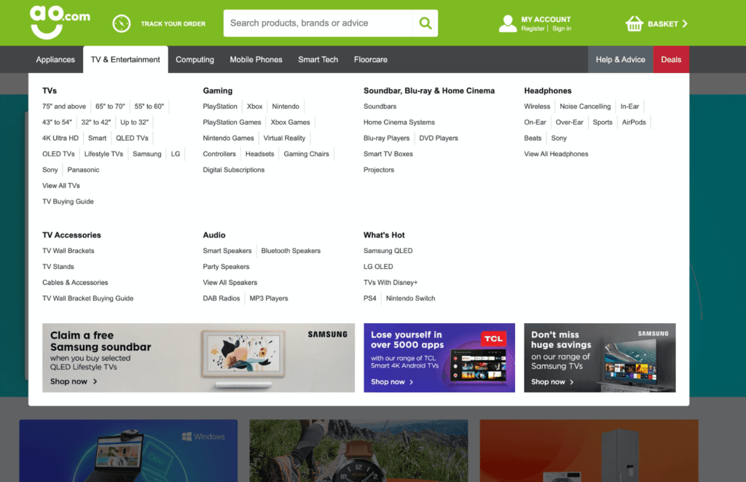Click Shop now on TCL banner

click(x=392, y=382)
